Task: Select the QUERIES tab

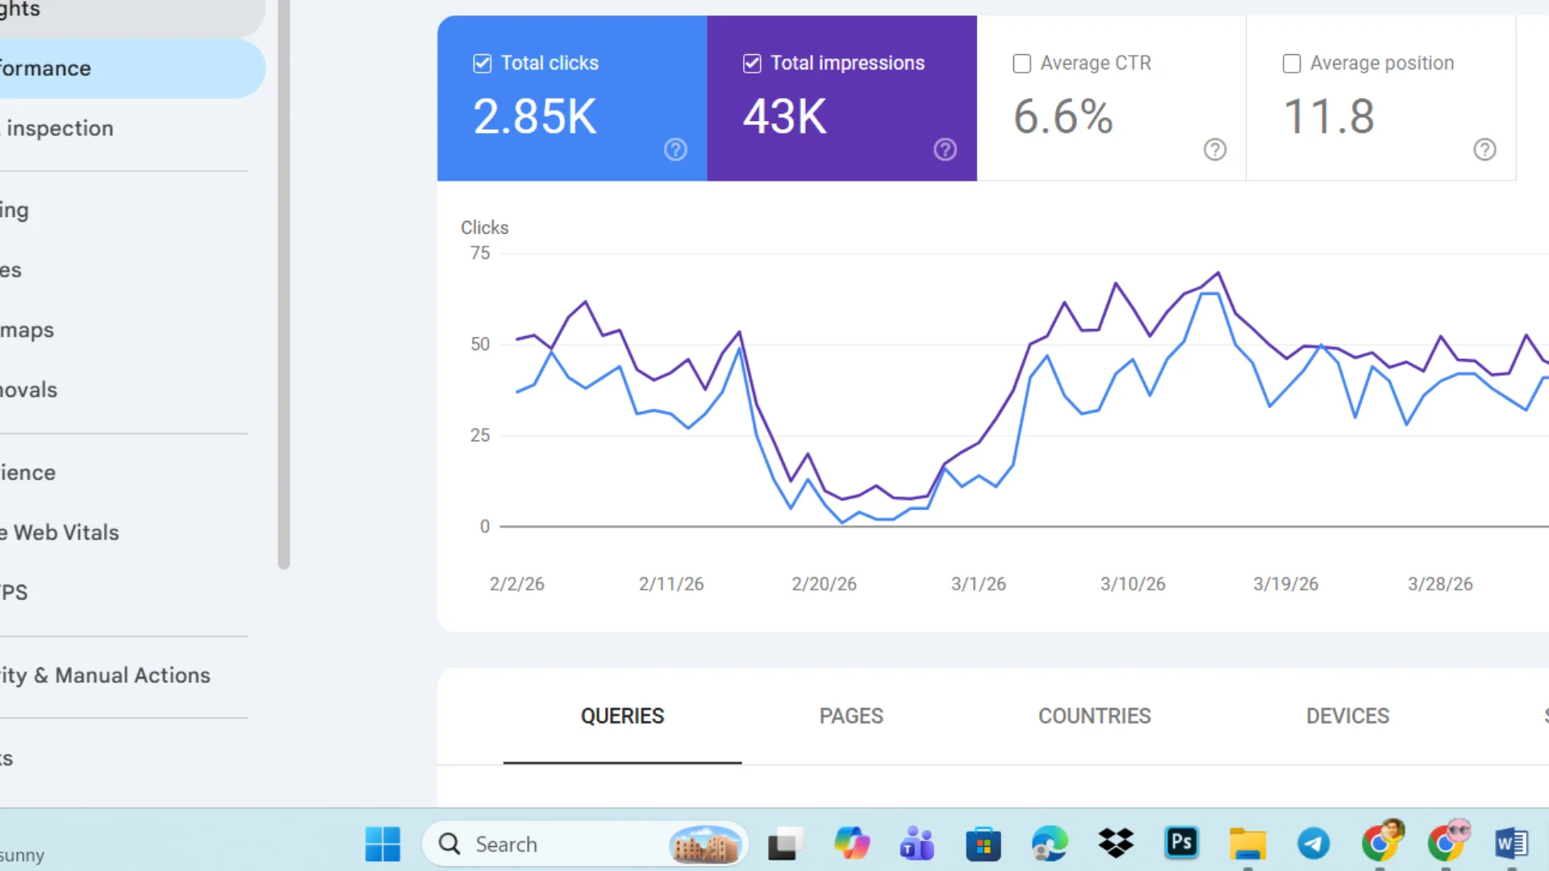Action: (622, 716)
